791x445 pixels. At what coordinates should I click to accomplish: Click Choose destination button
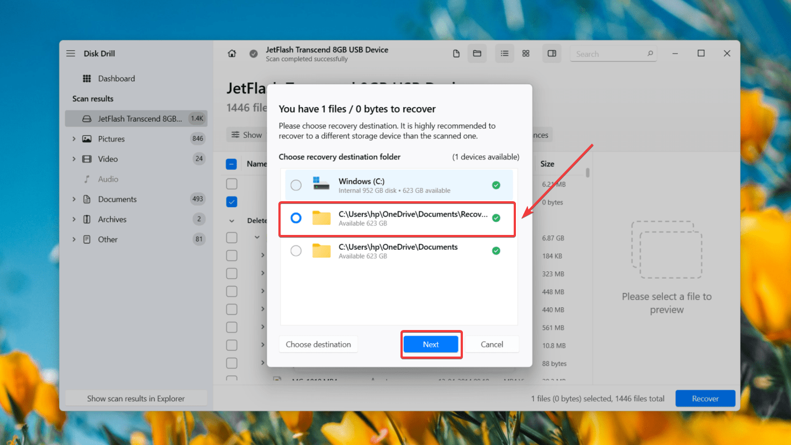pos(318,344)
